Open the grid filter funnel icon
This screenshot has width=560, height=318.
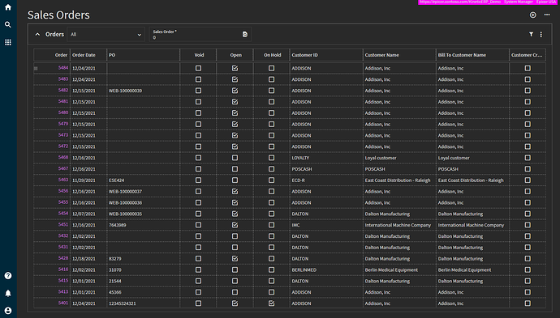[x=531, y=34]
